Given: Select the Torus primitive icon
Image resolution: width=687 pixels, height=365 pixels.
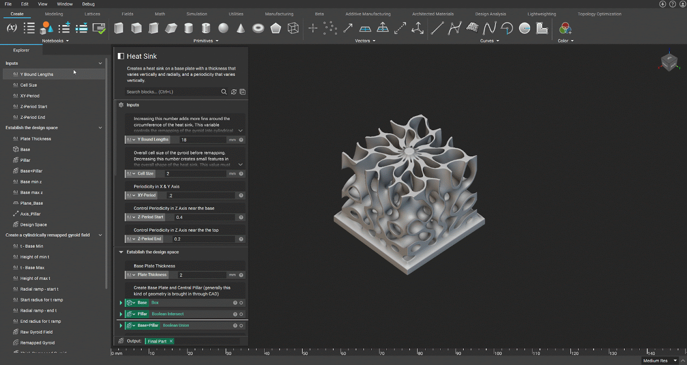Looking at the screenshot, I should point(258,28).
